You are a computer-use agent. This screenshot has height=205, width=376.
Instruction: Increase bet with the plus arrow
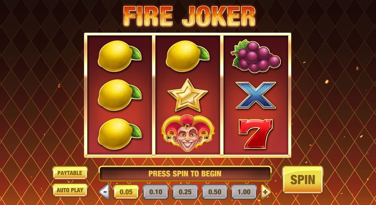click(x=266, y=192)
